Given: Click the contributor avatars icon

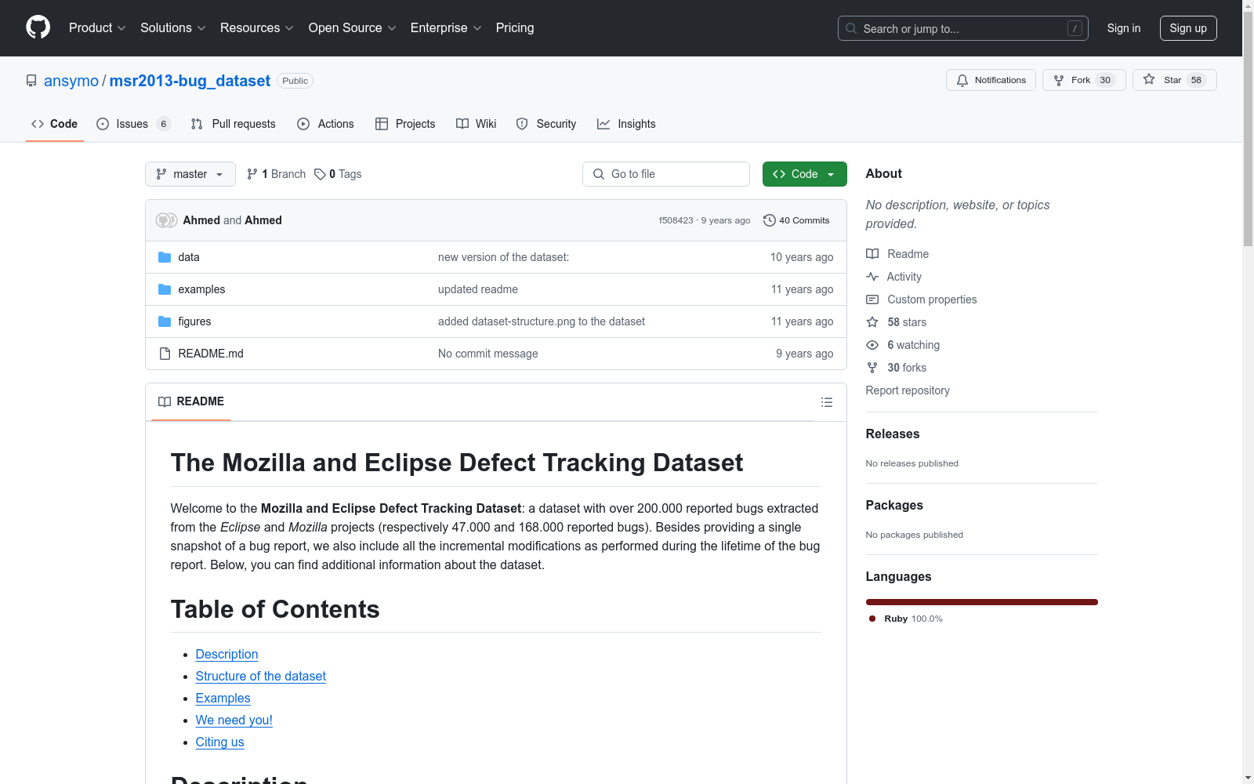Looking at the screenshot, I should tap(166, 220).
